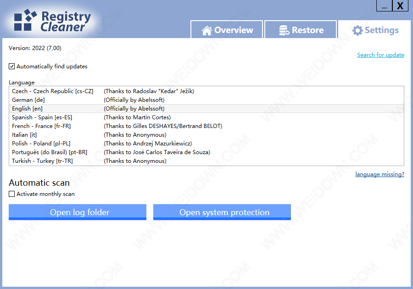
Task: Click Thanks to Martin Cortes credit
Action: [137, 117]
